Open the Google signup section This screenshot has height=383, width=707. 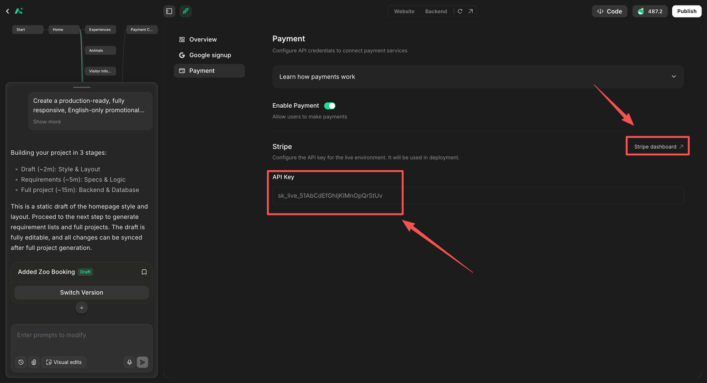[209, 55]
